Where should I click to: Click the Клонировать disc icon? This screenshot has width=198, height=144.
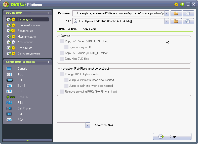(x=11, y=42)
